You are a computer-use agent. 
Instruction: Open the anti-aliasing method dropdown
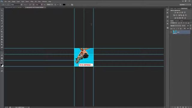pyautogui.click(x=50, y=5)
